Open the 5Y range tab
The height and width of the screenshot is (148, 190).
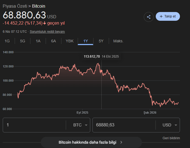click(101, 41)
